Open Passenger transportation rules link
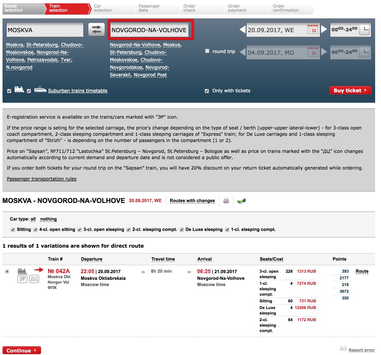Viewport: 381px width, 355px height. pyautogui.click(x=41, y=179)
